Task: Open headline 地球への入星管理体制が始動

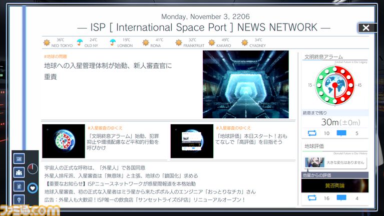Action: pyautogui.click(x=108, y=71)
